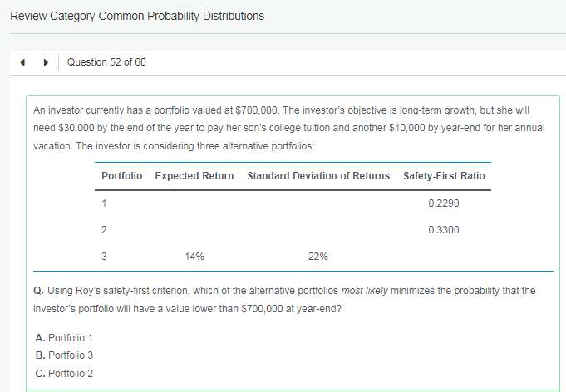Go to the previous question arrow
The height and width of the screenshot is (392, 566).
coord(24,62)
